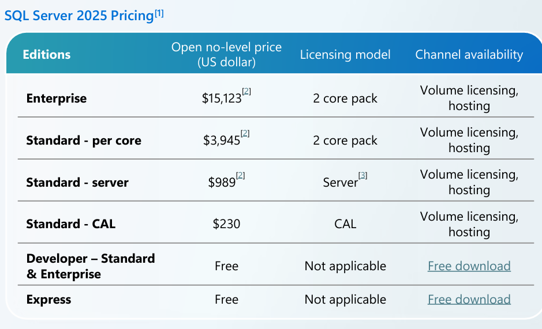The image size is (542, 329).
Task: Select the $230 price cell
Action: [x=226, y=224]
